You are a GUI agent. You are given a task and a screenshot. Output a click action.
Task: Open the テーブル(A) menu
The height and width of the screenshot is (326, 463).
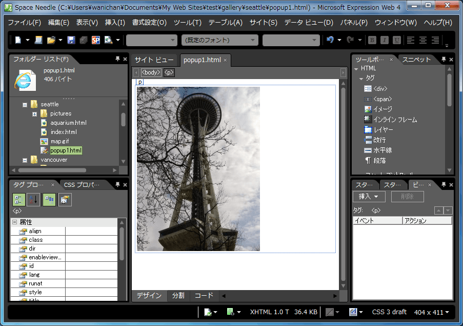[225, 23]
